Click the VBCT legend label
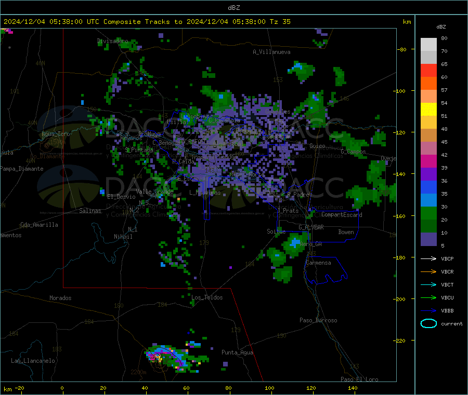This screenshot has height=395, width=468. coord(447,284)
